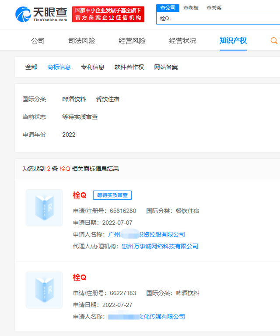Select the 专利信息 sub-tab

point(92,67)
